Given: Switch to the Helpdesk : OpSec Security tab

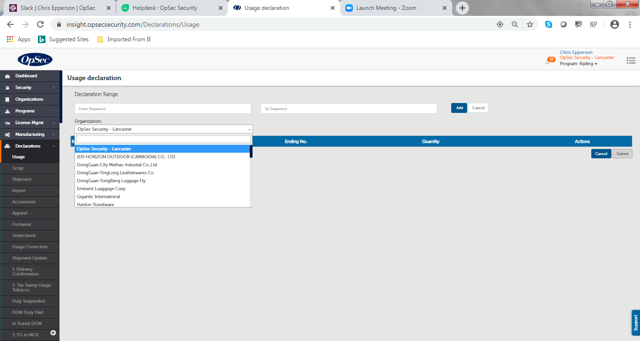Looking at the screenshot, I should tap(172, 8).
